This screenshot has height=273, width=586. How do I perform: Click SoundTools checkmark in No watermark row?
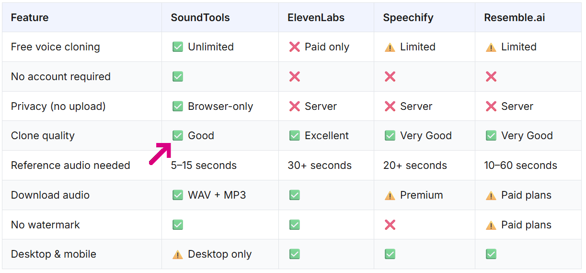[178, 225]
